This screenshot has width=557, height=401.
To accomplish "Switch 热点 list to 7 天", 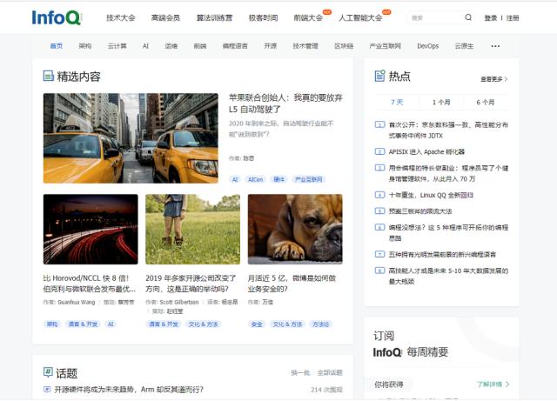I will pos(397,103).
